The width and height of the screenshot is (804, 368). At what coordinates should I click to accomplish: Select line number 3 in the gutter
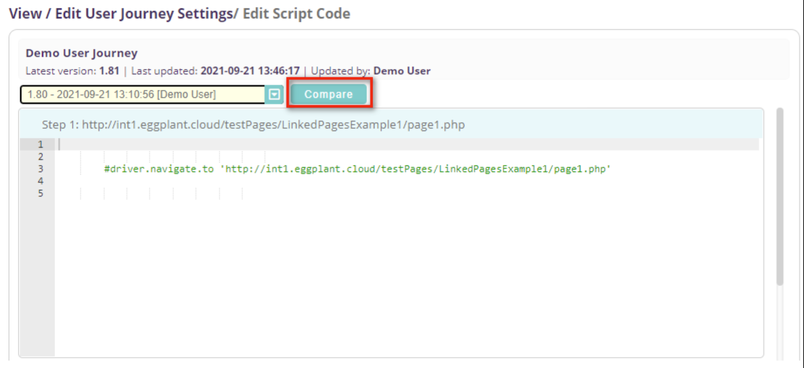point(41,169)
